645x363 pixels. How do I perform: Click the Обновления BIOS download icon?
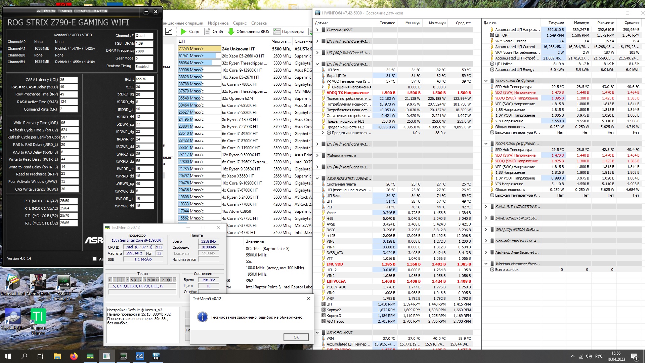point(231,31)
